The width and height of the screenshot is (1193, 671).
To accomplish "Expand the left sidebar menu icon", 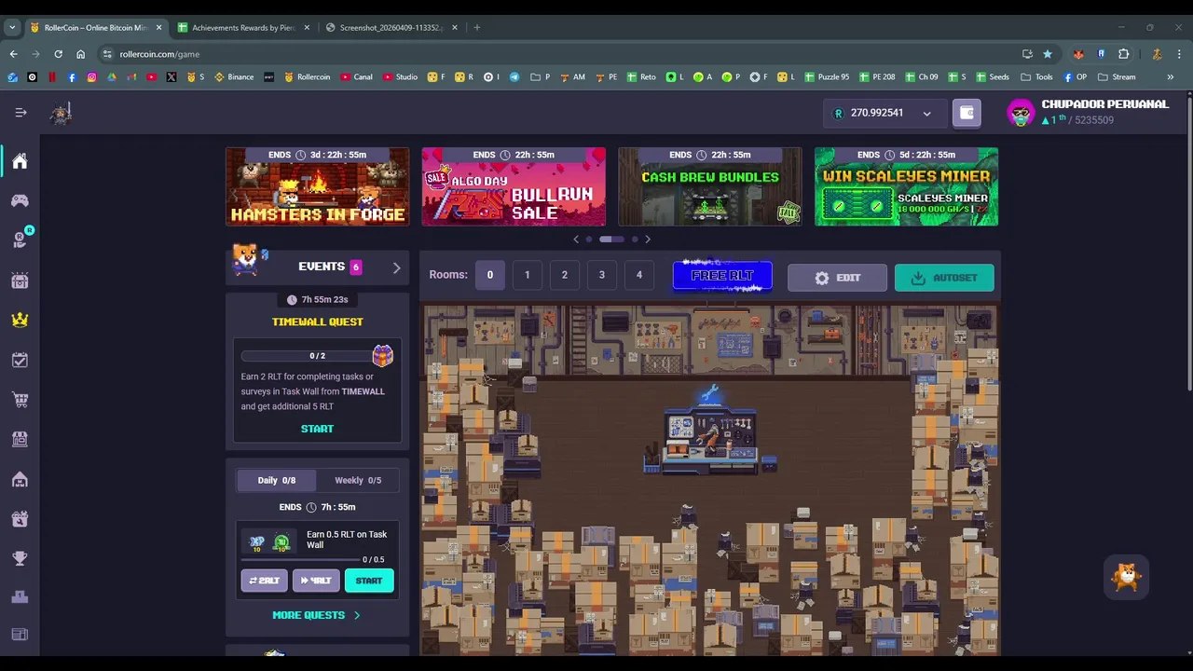I will click(x=21, y=113).
